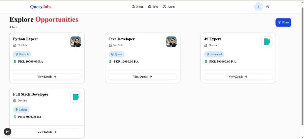The image size is (304, 139).
Task: Click the arrow in Java Developer View Details
Action: [150, 77]
